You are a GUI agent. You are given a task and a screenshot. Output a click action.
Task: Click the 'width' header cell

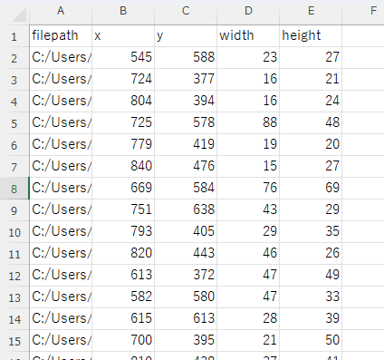248,36
